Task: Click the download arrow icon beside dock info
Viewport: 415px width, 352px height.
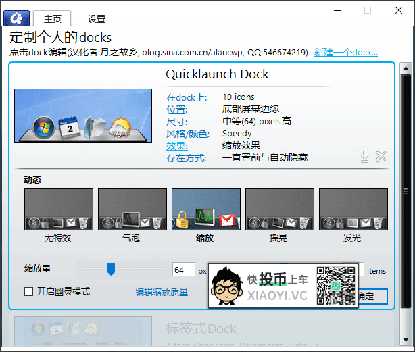Action: tap(365, 157)
